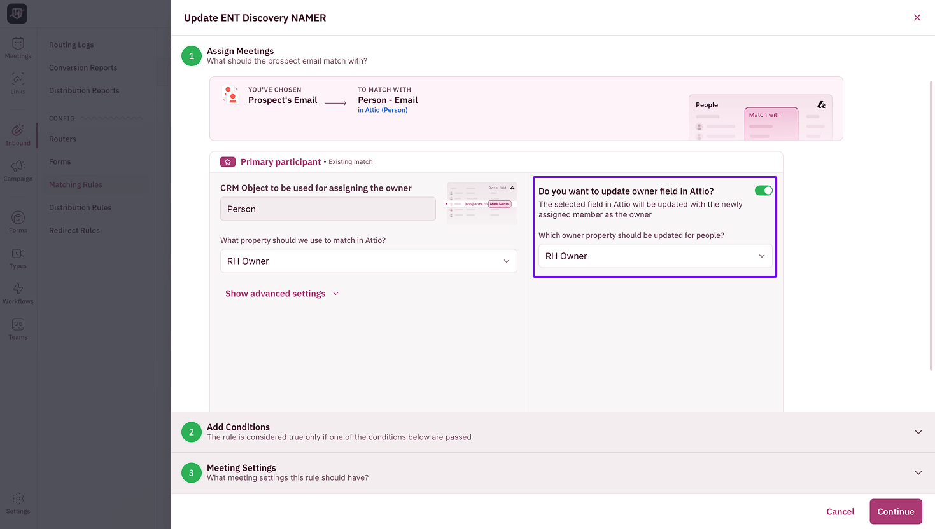Viewport: 935px width, 529px height.
Task: Open Teams icon in the sidebar
Action: 18,329
